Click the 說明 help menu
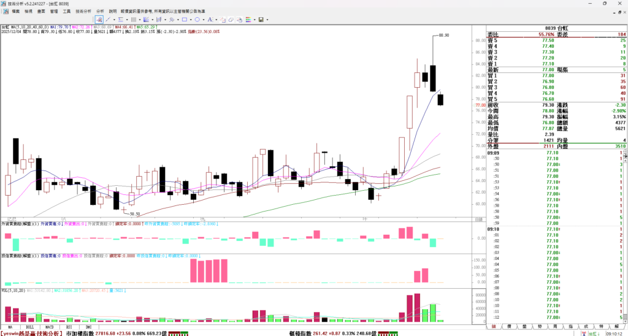628x336 pixels. click(x=113, y=11)
